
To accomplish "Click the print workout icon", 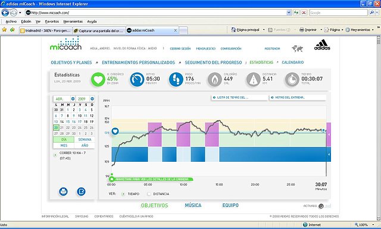I will pyautogui.click(x=63, y=192).
